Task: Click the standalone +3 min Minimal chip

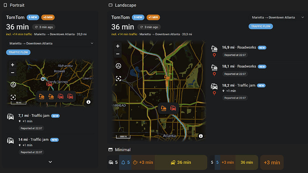Action: tap(272, 162)
